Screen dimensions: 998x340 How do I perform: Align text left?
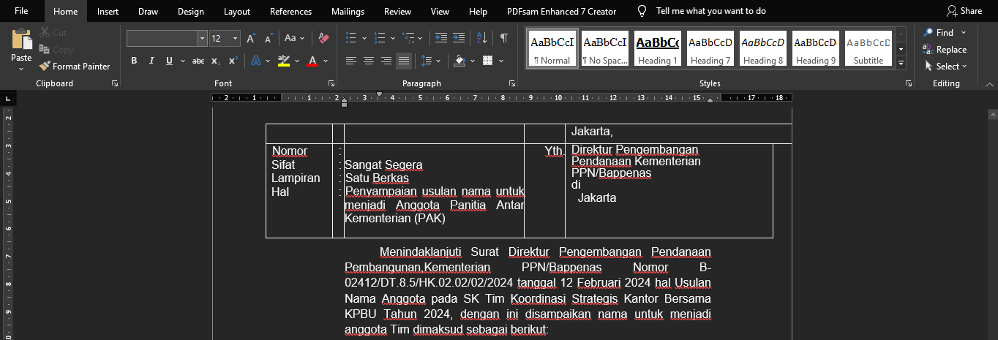[x=351, y=61]
